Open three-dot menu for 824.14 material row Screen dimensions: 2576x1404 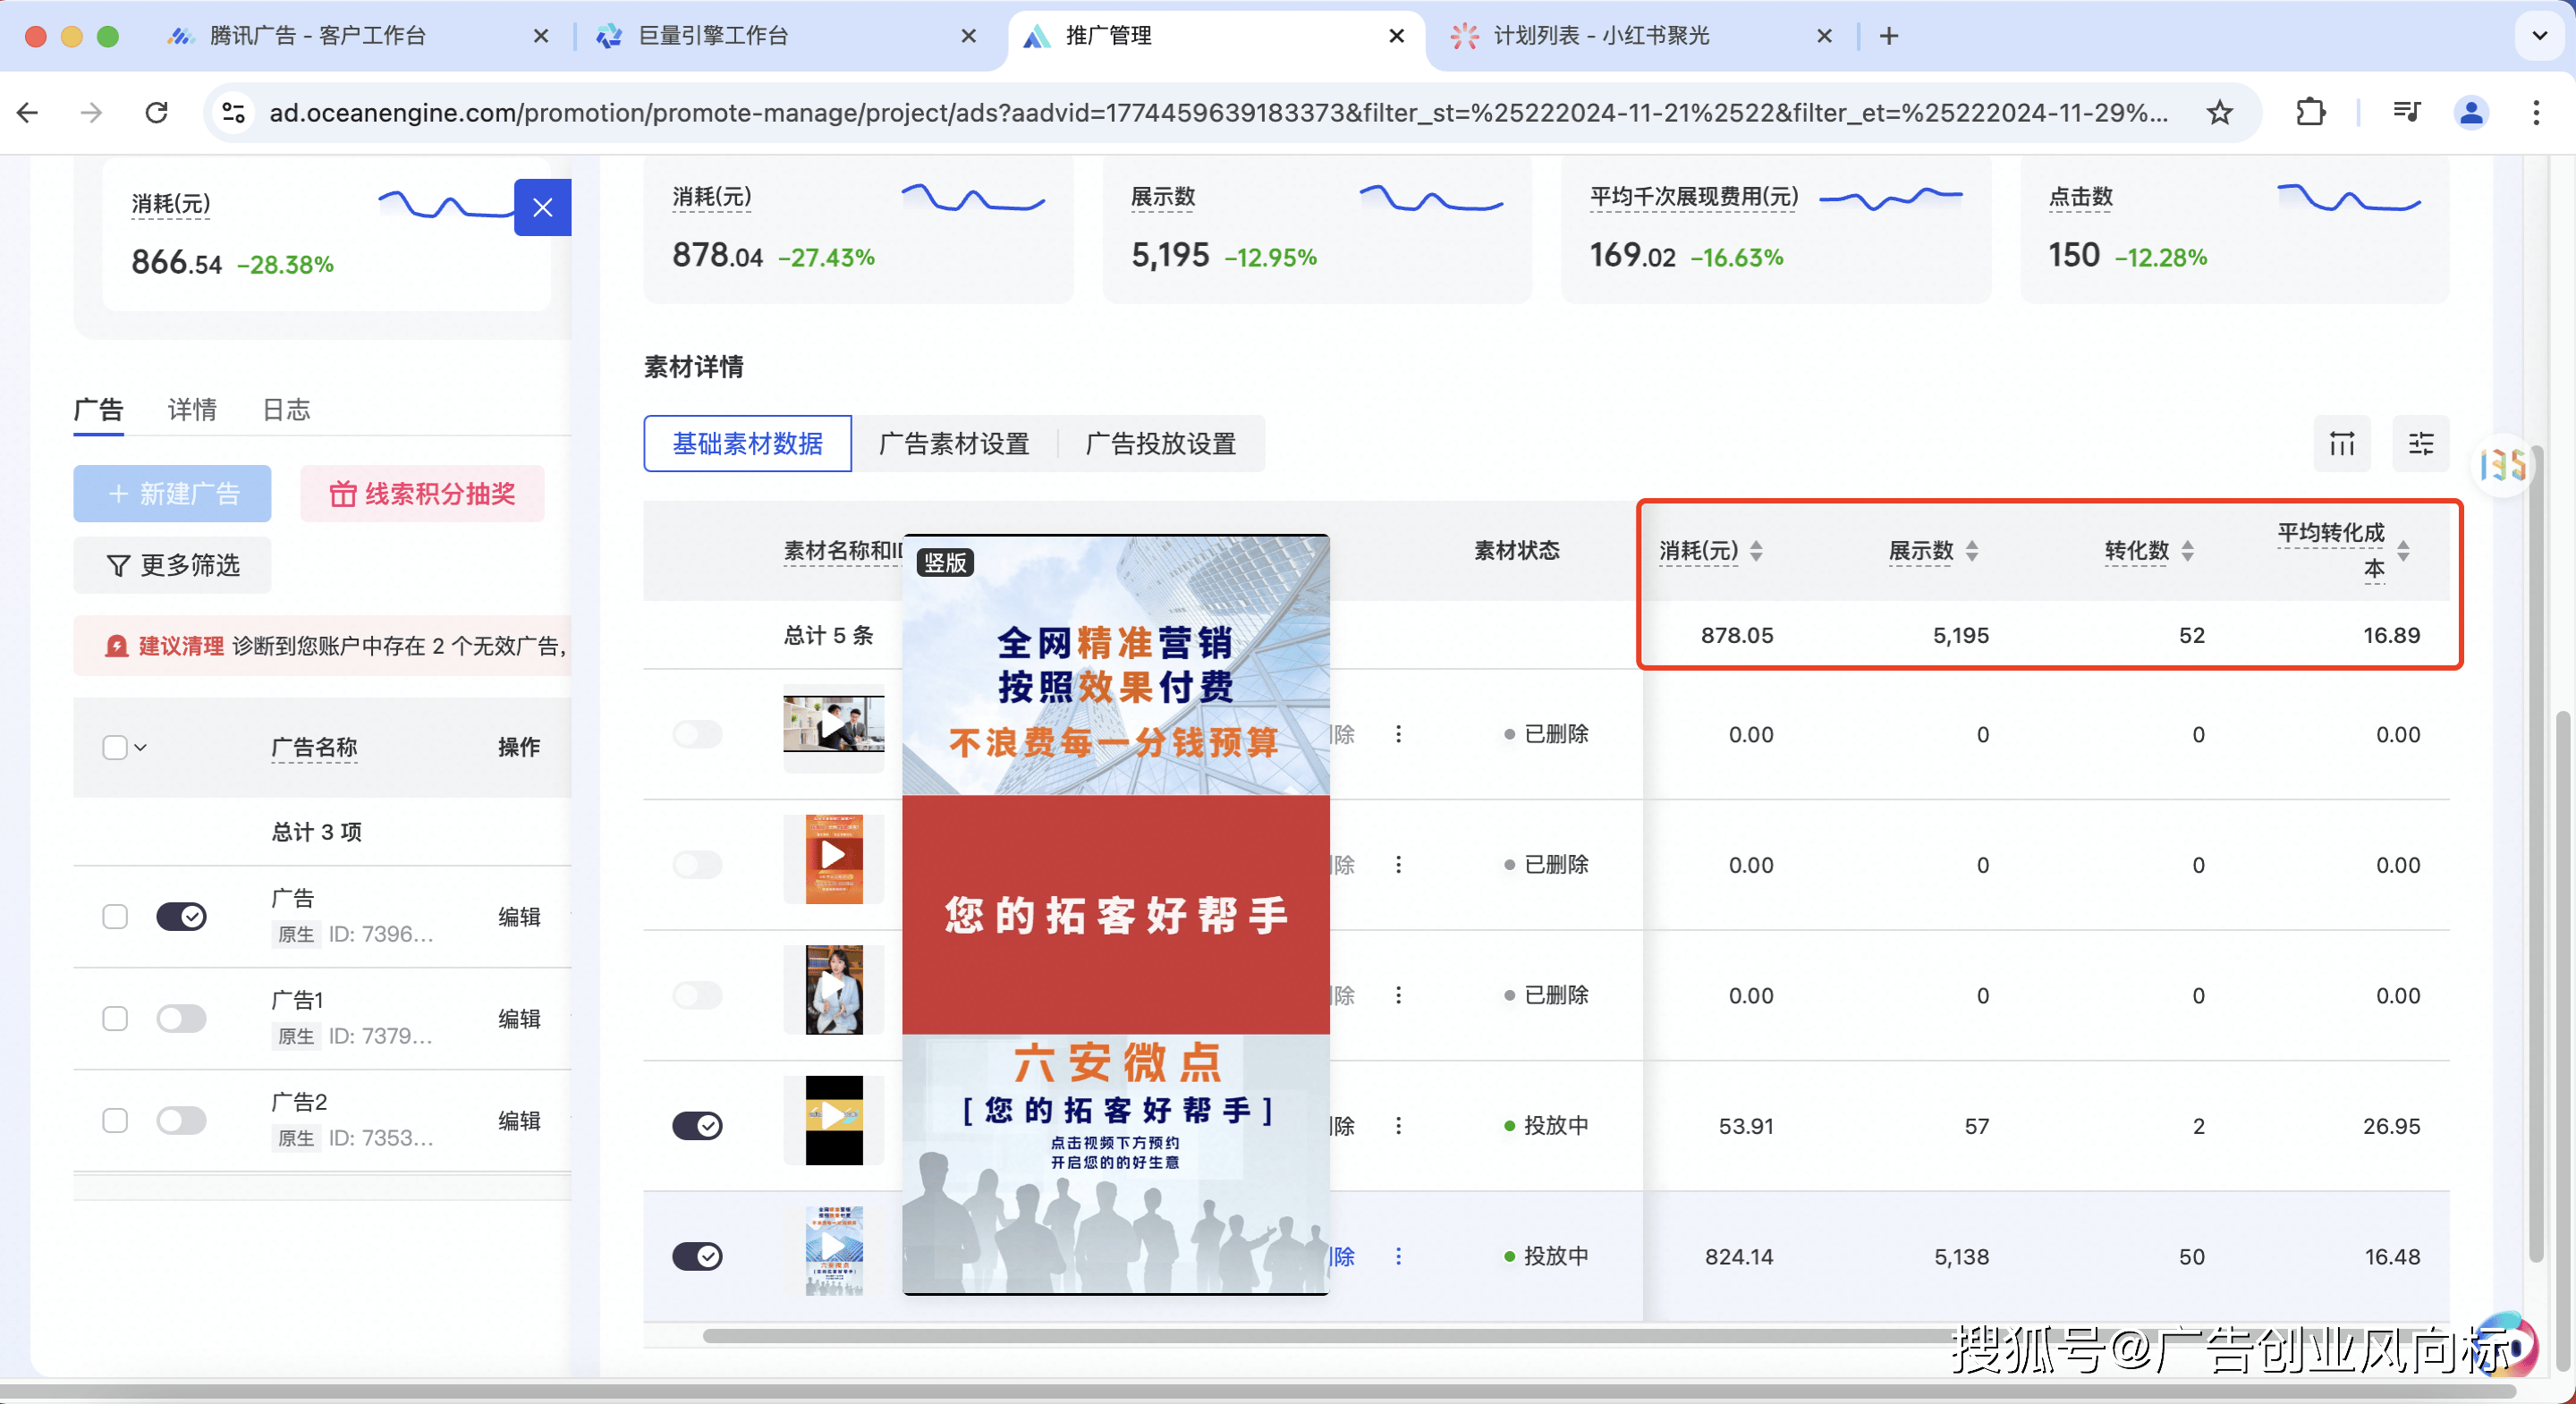(x=1398, y=1256)
